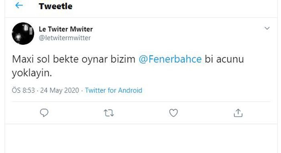Like the tweet with the heart icon

tap(173, 113)
